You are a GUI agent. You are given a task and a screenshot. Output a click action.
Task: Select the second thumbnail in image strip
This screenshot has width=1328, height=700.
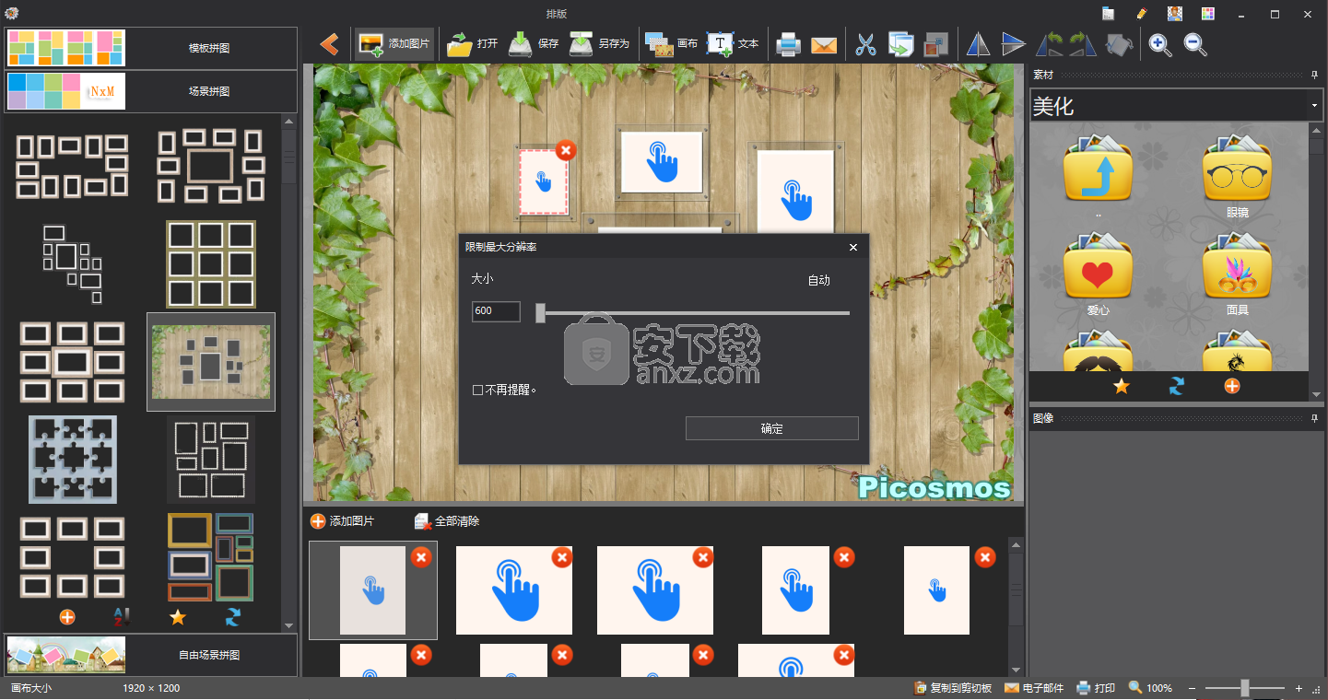pyautogui.click(x=514, y=590)
